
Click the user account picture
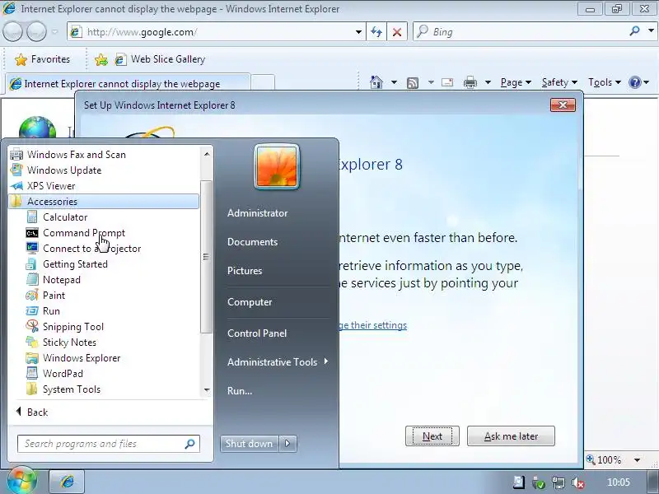277,167
